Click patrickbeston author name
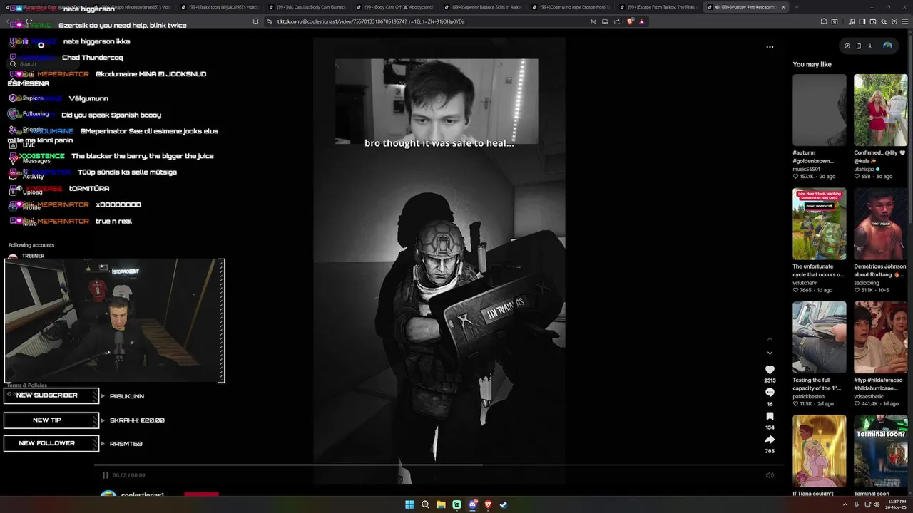The width and height of the screenshot is (913, 513). click(808, 396)
